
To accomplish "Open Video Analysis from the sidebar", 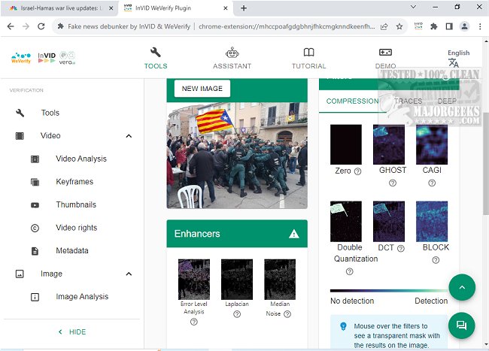I will coord(81,159).
